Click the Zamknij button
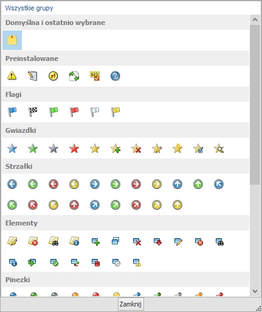This screenshot has width=262, height=312. [131, 304]
